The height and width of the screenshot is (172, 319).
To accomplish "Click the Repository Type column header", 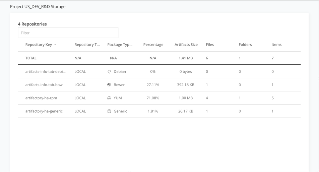I will 87,45.
